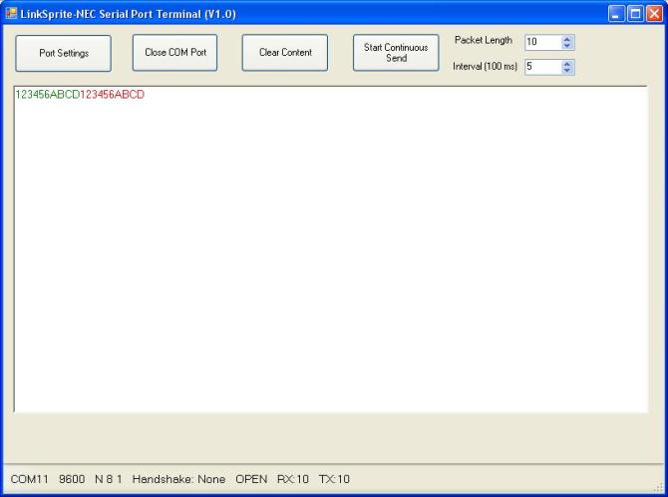Click the TX:10 counter in status bar
The height and width of the screenshot is (497, 668).
334,479
